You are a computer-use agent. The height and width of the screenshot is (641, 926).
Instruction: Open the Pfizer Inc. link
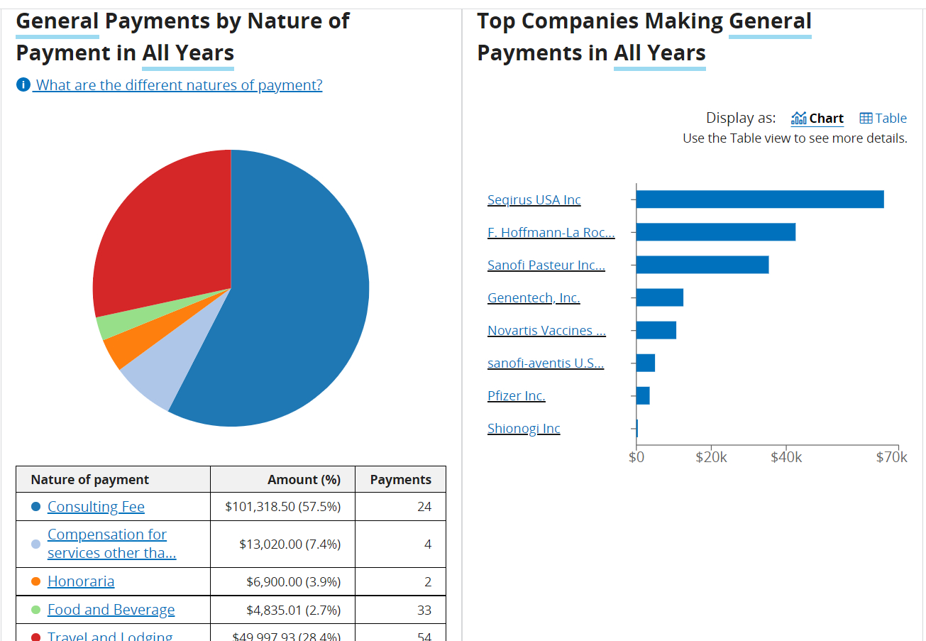tap(517, 395)
